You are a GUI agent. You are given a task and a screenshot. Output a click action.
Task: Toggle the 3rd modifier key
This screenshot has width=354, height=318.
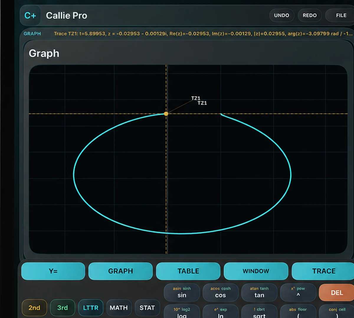coord(62,308)
